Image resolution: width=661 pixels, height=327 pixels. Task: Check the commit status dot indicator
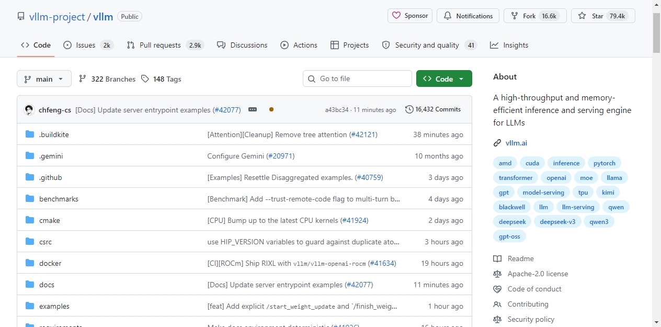(x=271, y=109)
